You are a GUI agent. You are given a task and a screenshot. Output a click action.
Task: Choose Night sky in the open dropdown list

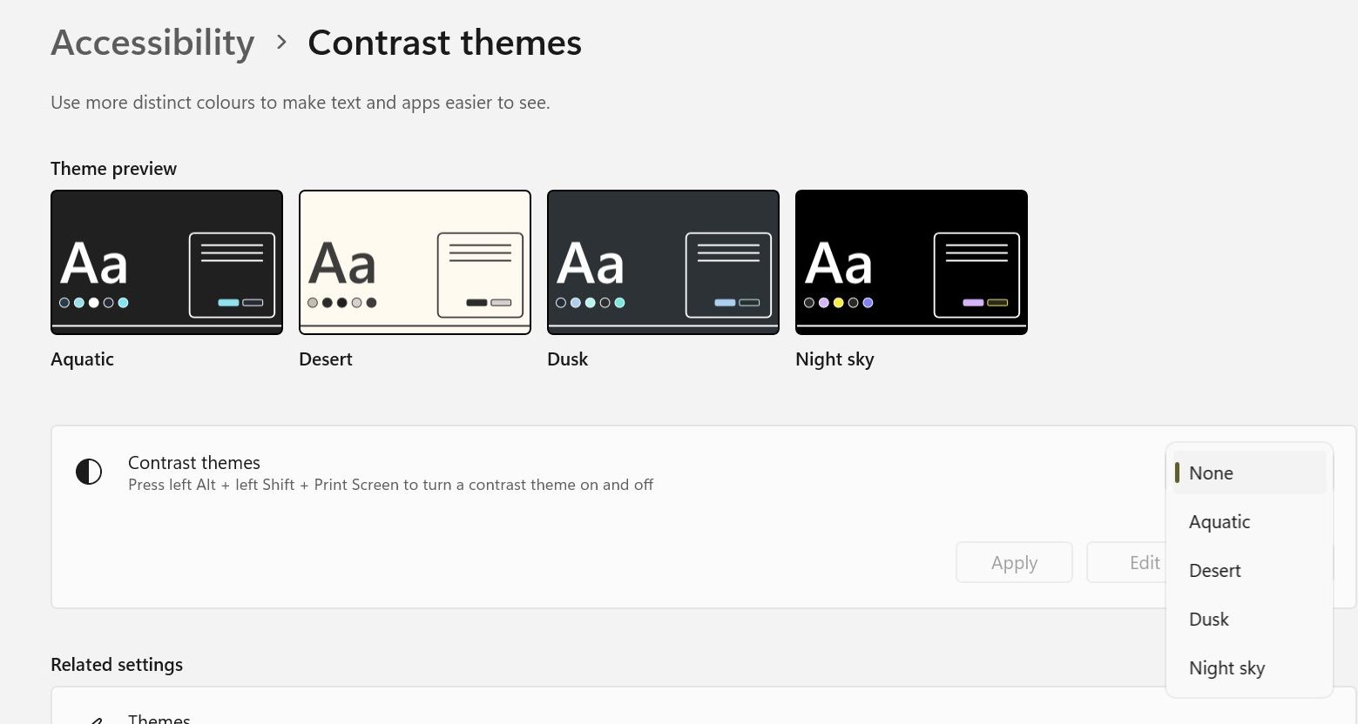1226,667
